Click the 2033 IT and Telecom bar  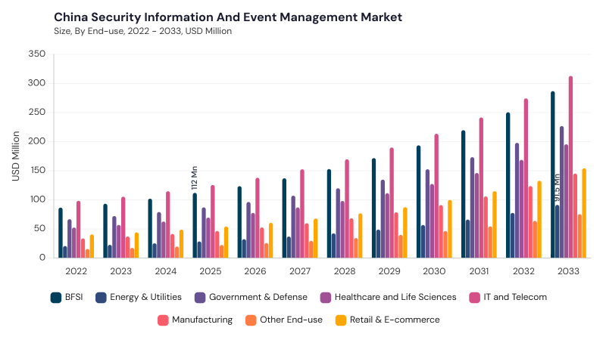[570, 167]
